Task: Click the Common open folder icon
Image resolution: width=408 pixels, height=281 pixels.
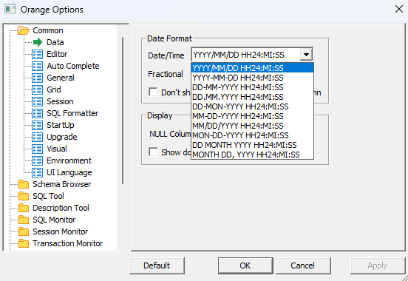Action: click(x=24, y=30)
